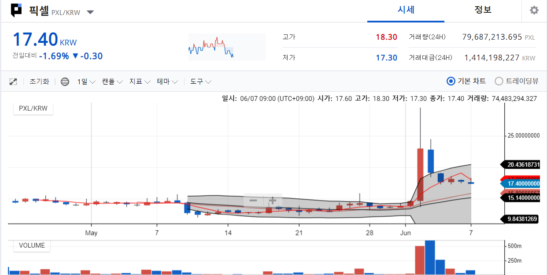Open the 캔들 chart type dropdown
The image size is (547, 275).
(x=112, y=82)
